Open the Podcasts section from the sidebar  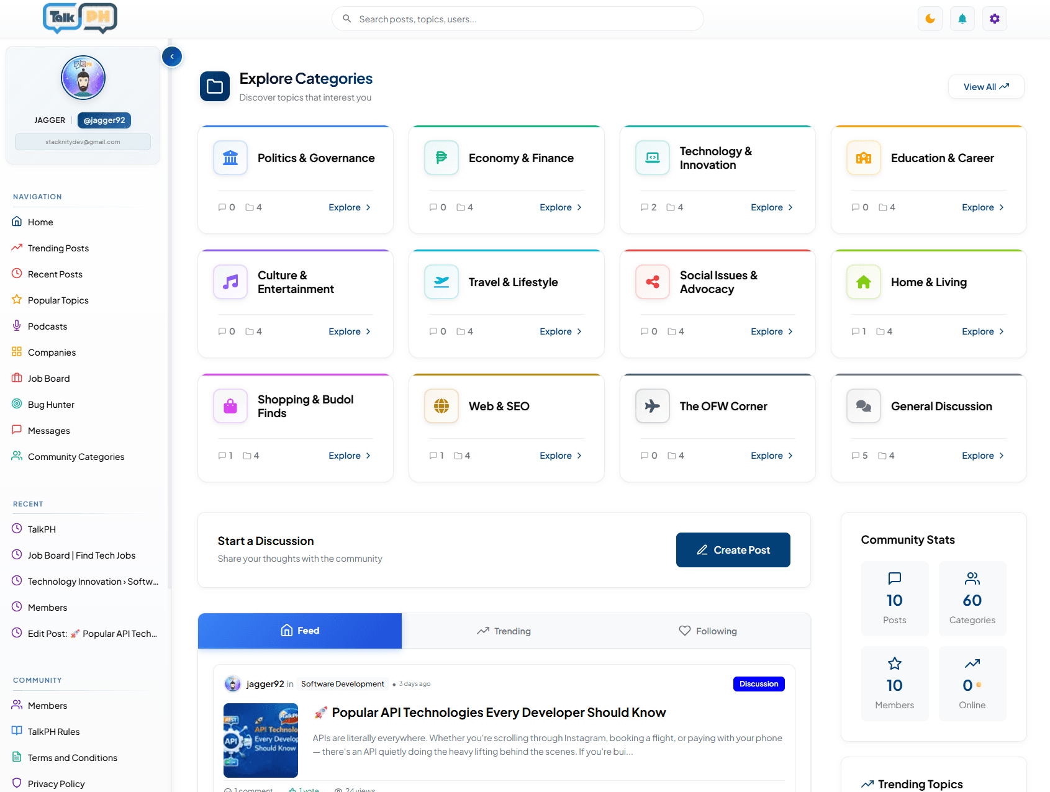pos(47,326)
